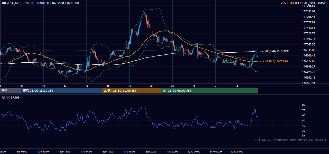The image size is (329, 154).
Task: Click price axis label 116549.27
Action: 309,66
